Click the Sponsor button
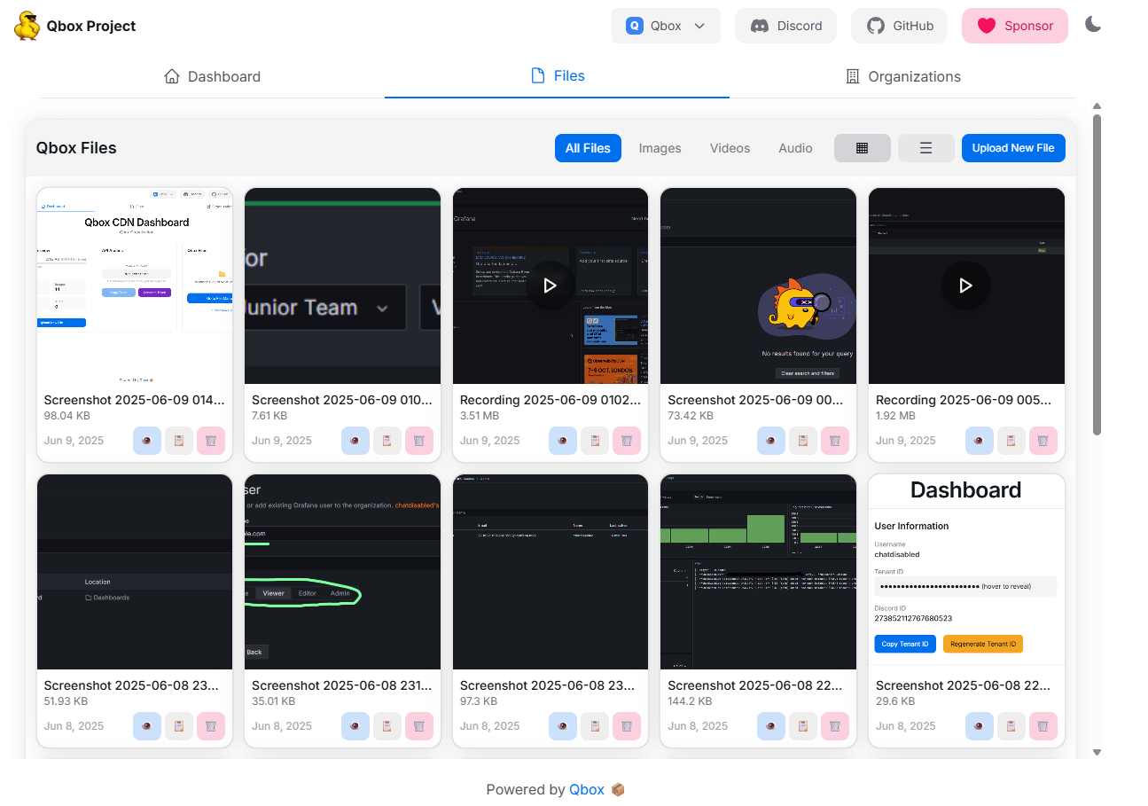This screenshot has height=806, width=1148. point(1015,26)
